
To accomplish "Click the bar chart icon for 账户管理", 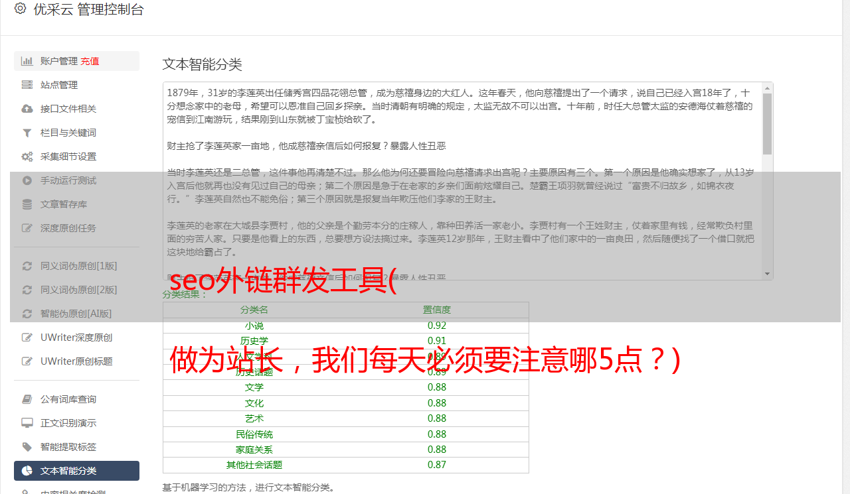I will (x=27, y=61).
